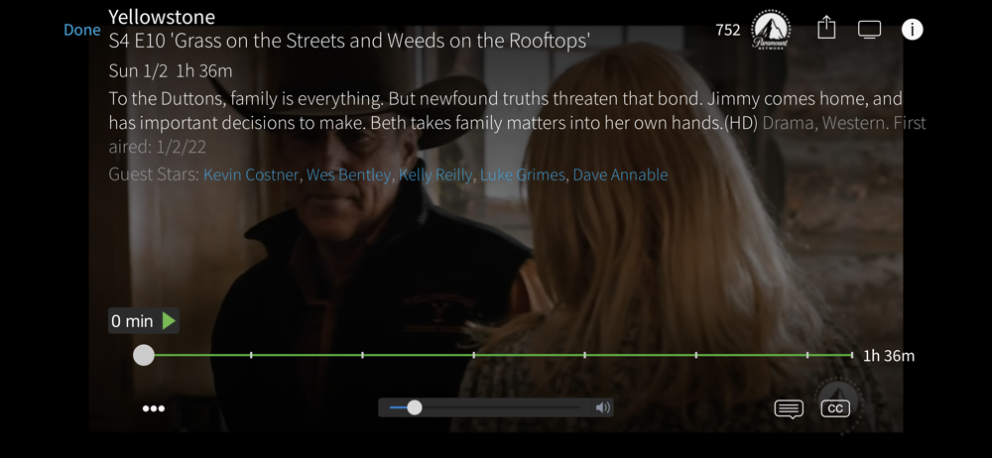Click the green play arrow
This screenshot has width=992, height=458.
tap(169, 321)
